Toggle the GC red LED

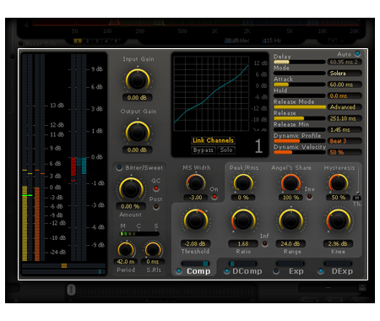pyautogui.click(x=155, y=188)
